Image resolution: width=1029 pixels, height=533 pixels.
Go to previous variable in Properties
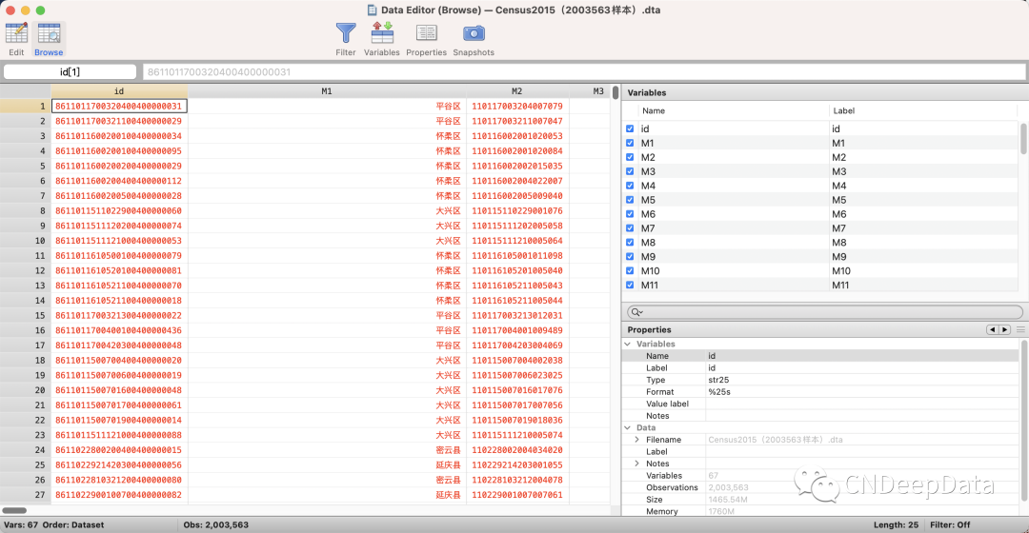pyautogui.click(x=992, y=329)
